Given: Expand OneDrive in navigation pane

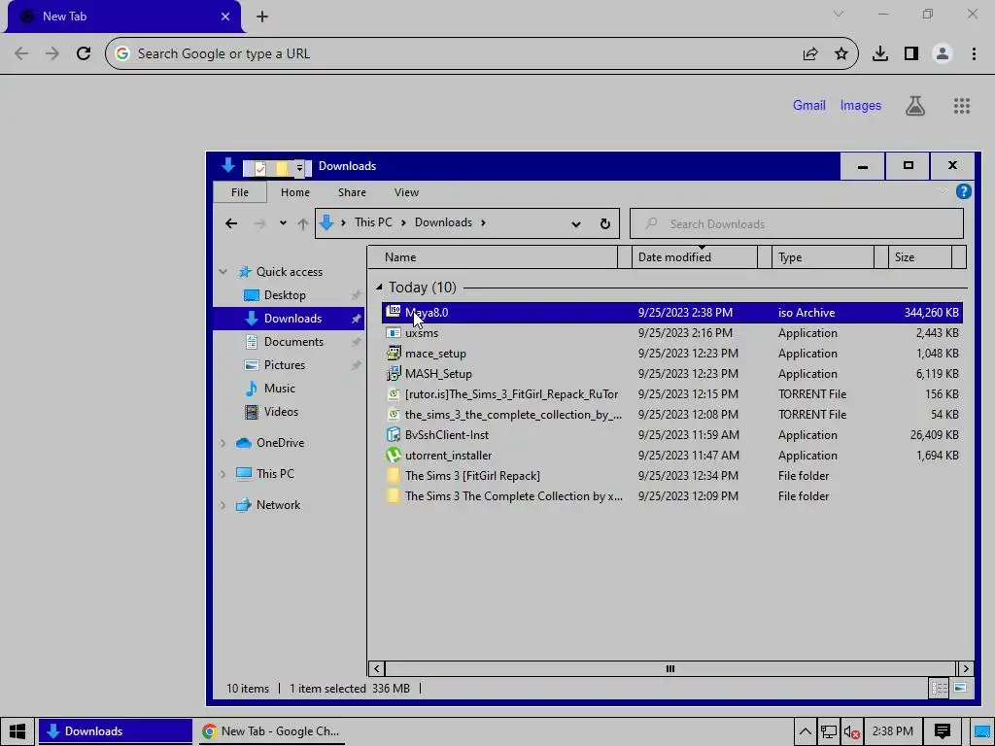Looking at the screenshot, I should [223, 443].
